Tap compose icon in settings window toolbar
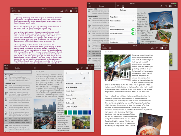The image size is (181, 136). (175, 6)
